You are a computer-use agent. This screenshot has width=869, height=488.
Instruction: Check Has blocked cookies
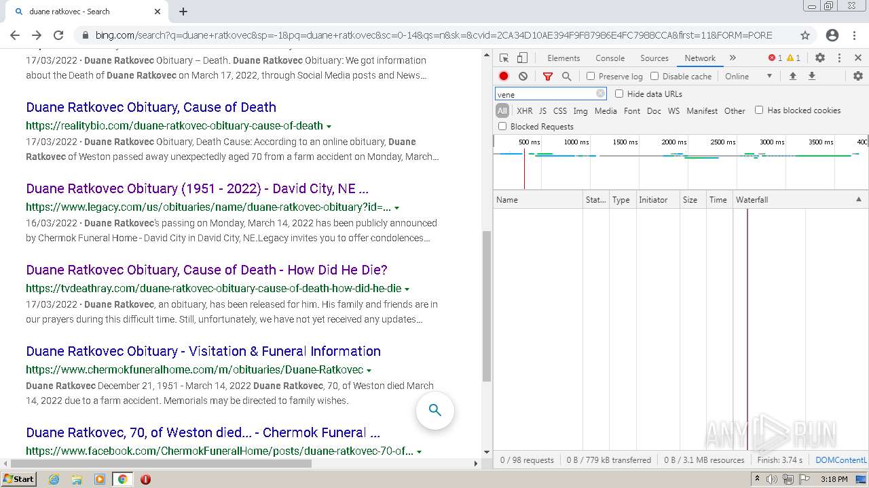click(x=759, y=110)
